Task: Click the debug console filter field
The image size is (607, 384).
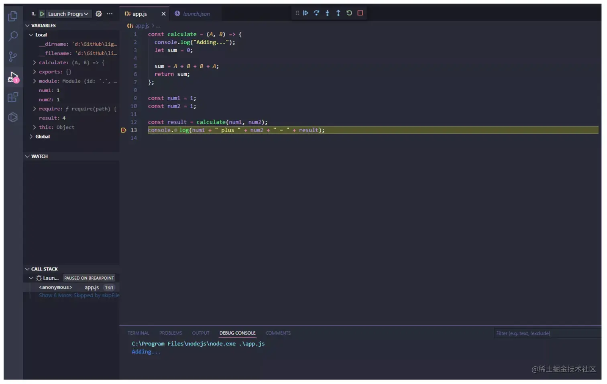Action: pyautogui.click(x=547, y=333)
